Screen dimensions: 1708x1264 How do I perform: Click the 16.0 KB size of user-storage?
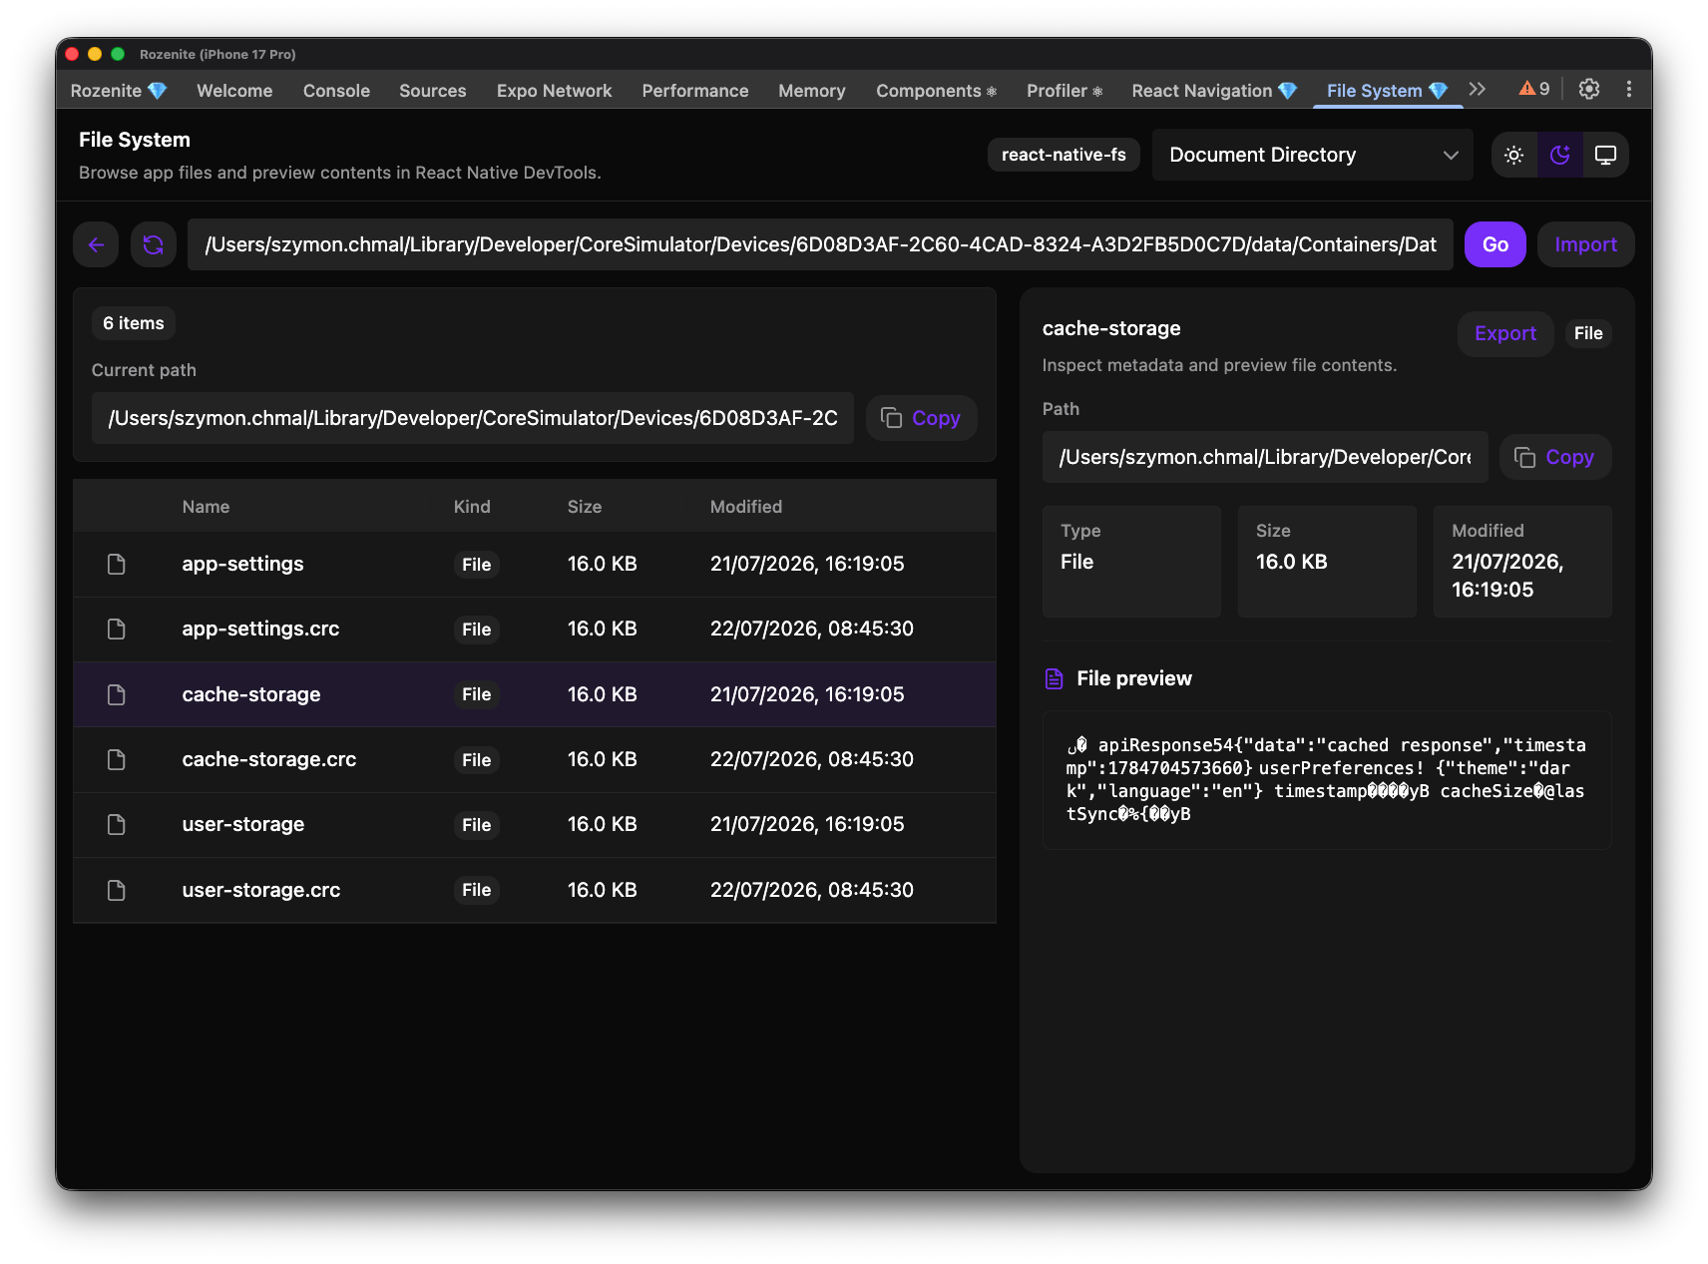(603, 825)
